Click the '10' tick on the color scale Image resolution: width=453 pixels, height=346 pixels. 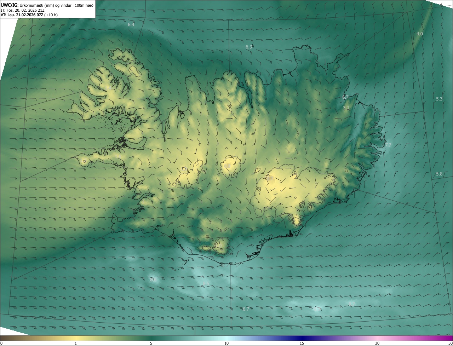point(226,343)
